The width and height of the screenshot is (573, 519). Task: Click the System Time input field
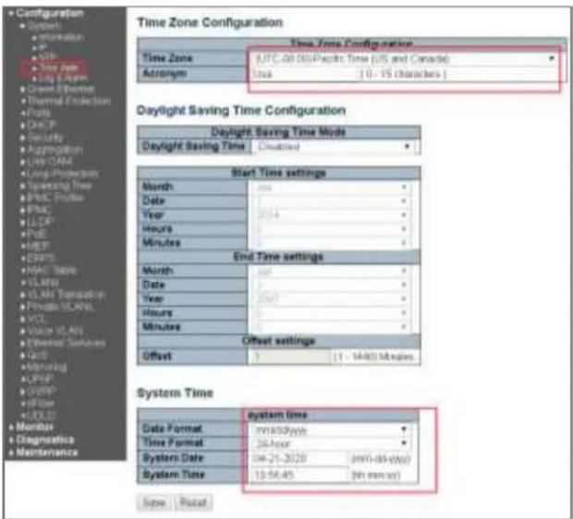(299, 476)
